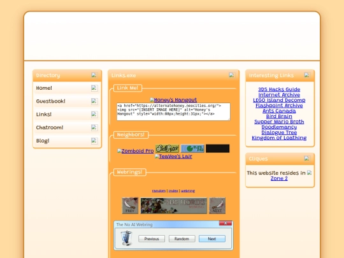Click the Neighbors! section label
The image size is (344, 258).
[x=131, y=134]
